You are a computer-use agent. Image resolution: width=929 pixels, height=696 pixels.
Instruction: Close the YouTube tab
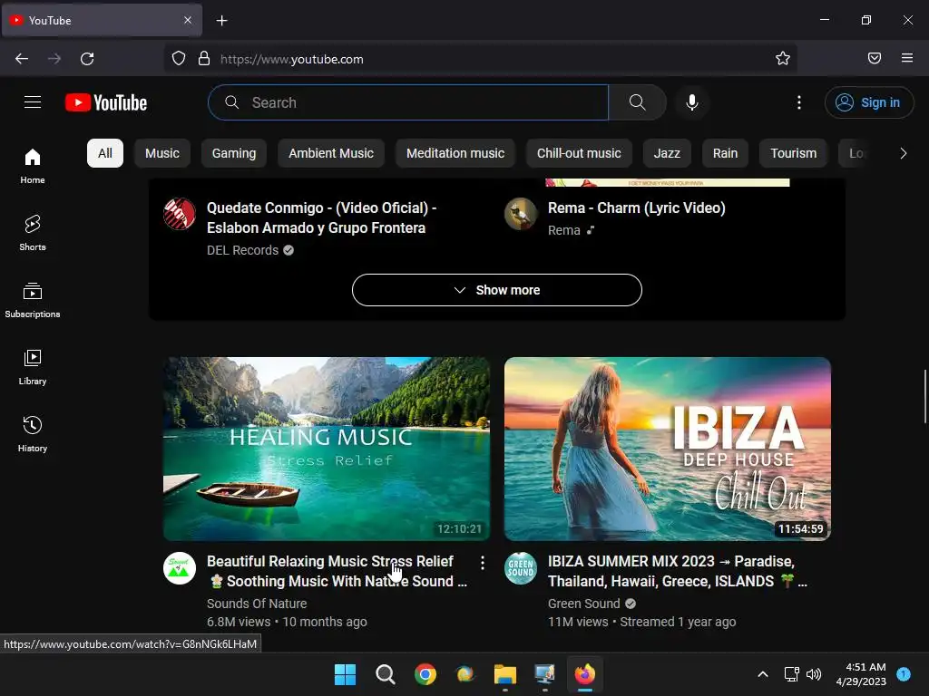(x=188, y=20)
